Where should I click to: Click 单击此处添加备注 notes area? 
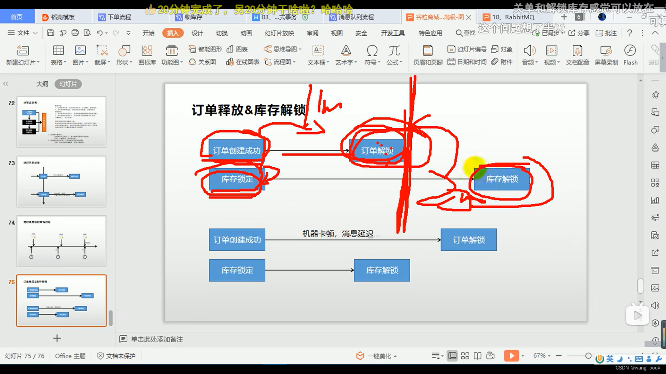[157, 339]
